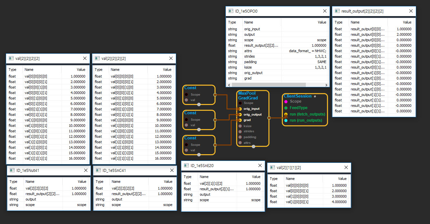Select the ksize port on MaxPoolGradGrad node

[x=240, y=126]
